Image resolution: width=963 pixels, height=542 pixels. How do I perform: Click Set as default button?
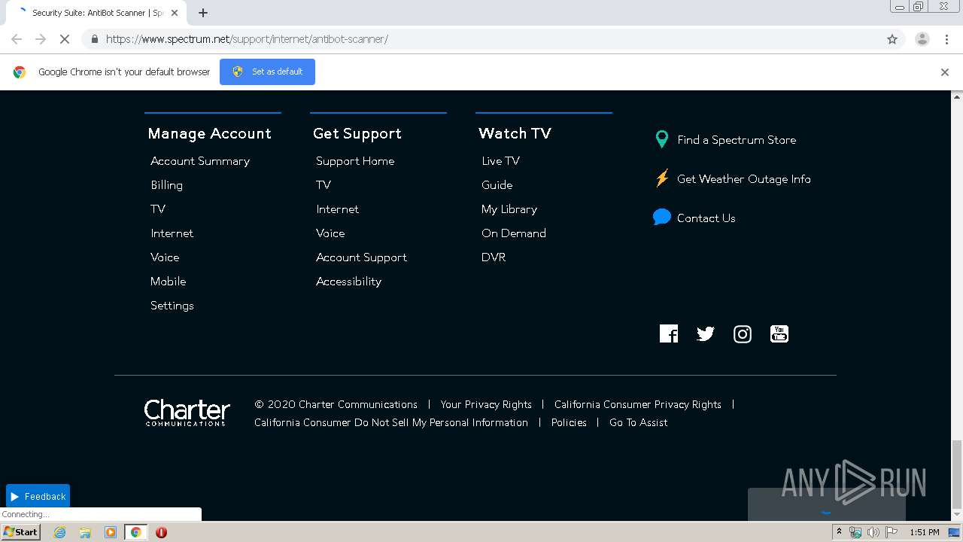[267, 72]
